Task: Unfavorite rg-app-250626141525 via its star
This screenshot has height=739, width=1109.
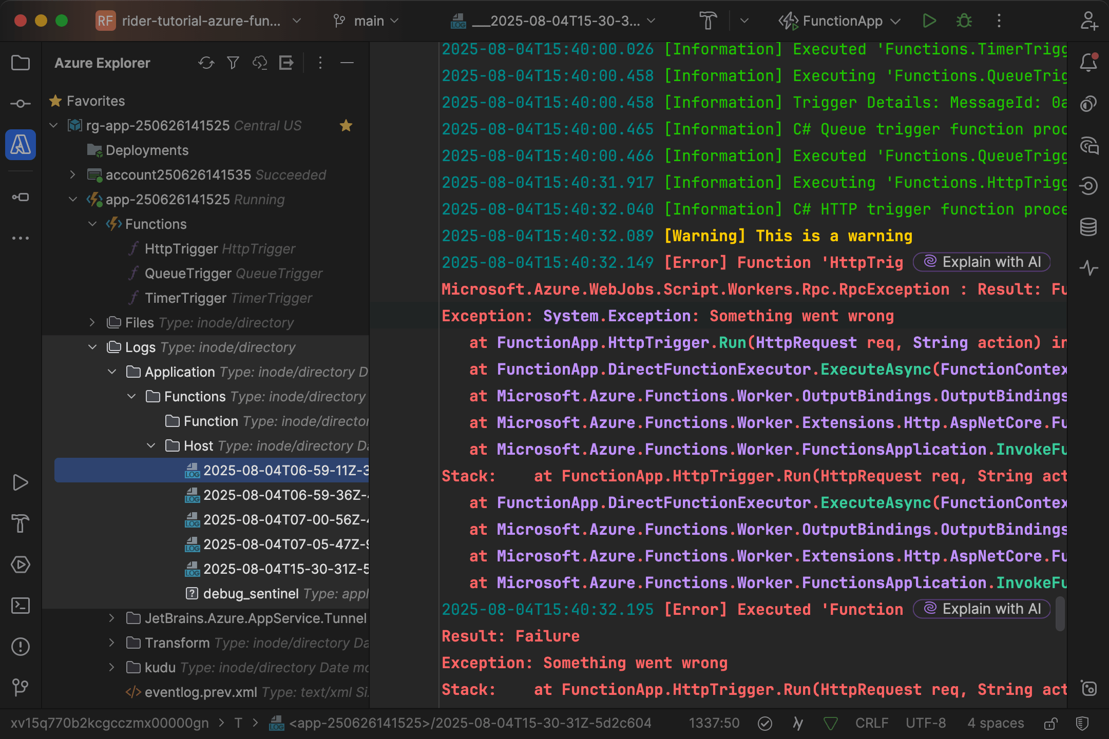Action: tap(346, 126)
